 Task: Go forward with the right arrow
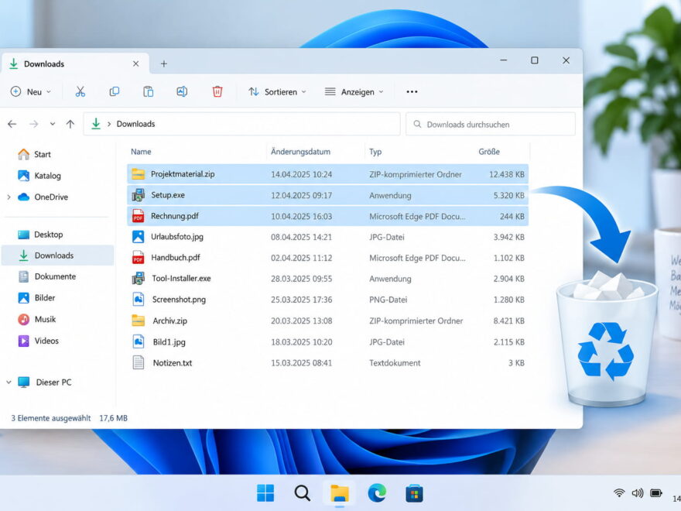(33, 125)
